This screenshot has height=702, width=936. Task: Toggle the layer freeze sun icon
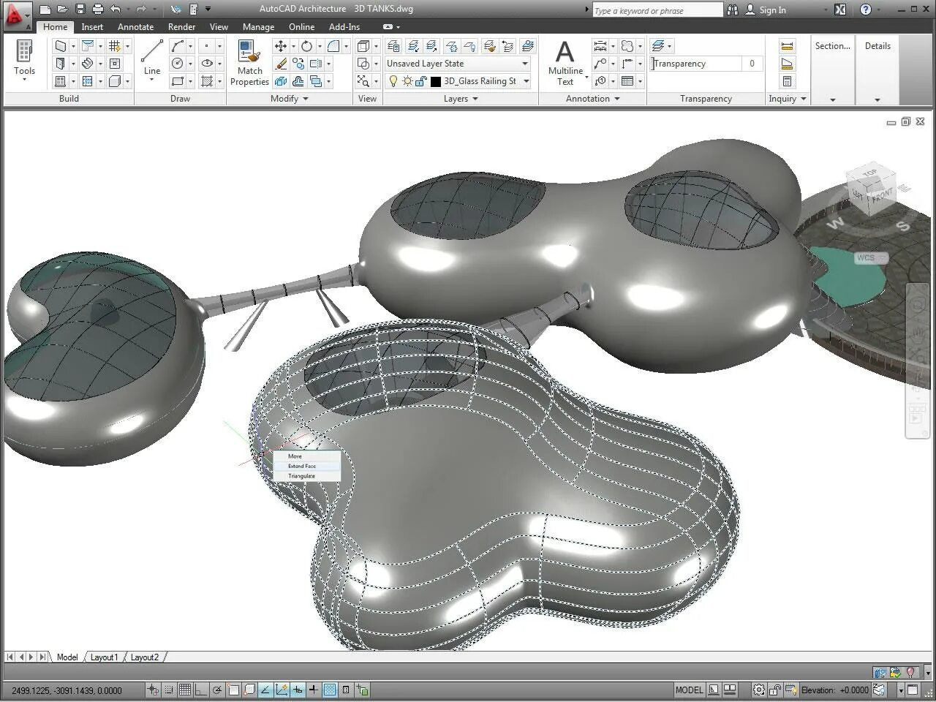(x=407, y=81)
